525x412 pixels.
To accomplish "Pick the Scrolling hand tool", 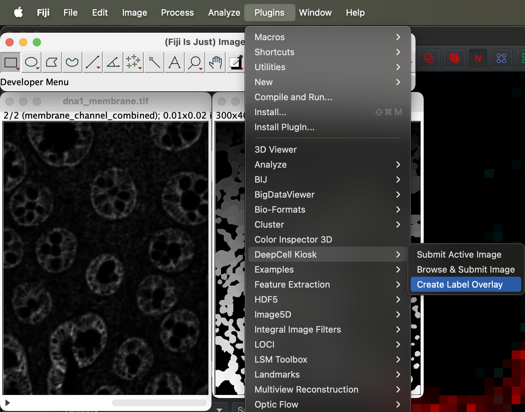I will coord(215,63).
